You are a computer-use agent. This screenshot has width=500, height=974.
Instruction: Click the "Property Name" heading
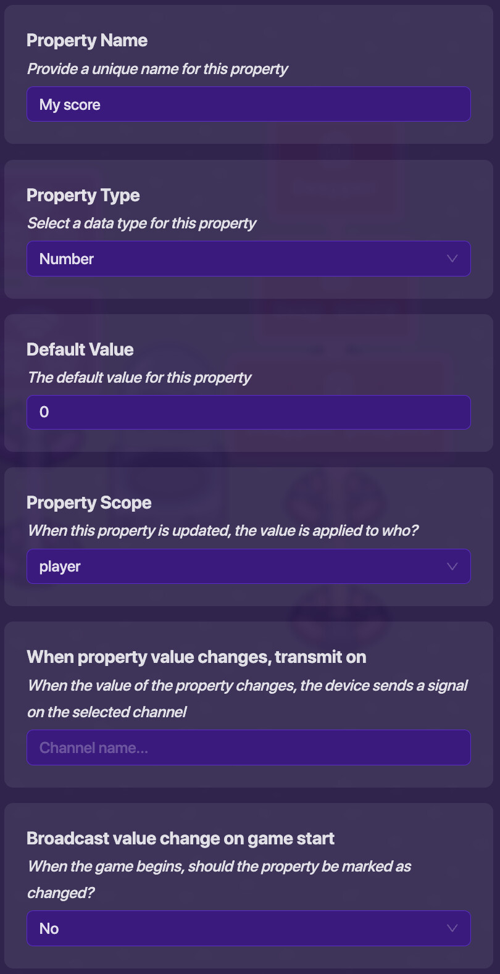pyautogui.click(x=87, y=41)
